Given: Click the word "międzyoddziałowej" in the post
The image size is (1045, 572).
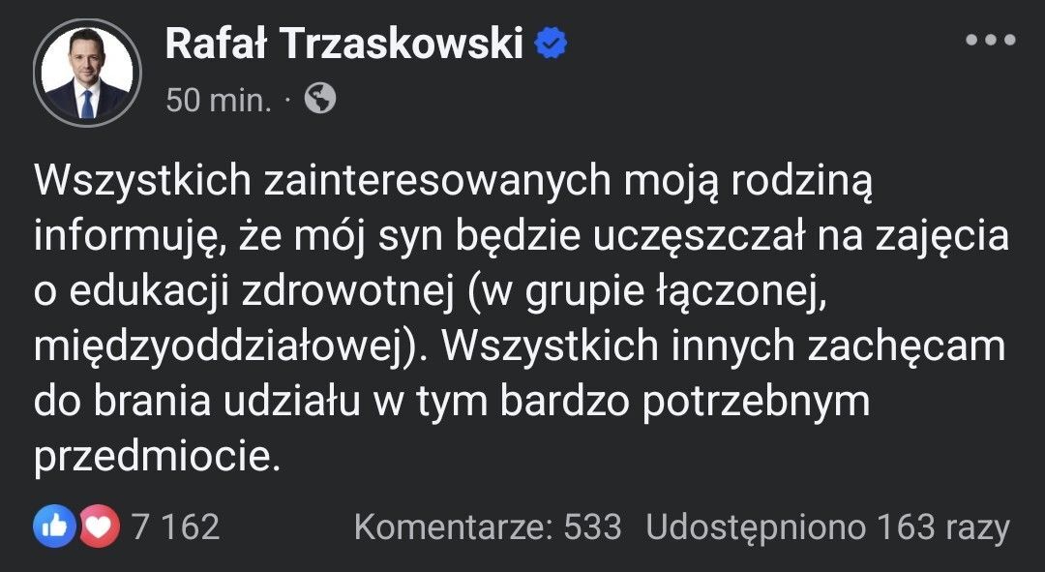Looking at the screenshot, I should coord(218,346).
